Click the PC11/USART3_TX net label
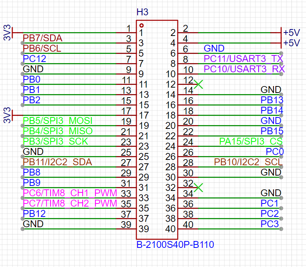 click(x=243, y=59)
